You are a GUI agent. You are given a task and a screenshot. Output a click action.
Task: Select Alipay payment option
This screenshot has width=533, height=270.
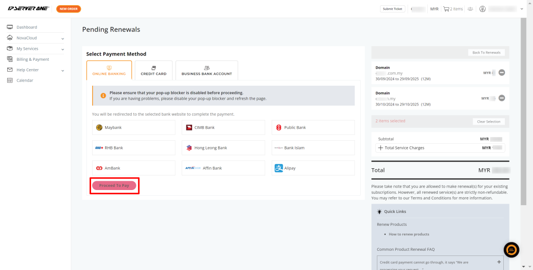pos(313,168)
